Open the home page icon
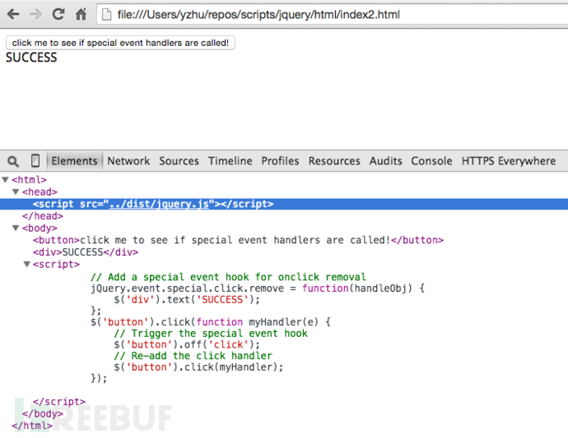 (x=81, y=15)
